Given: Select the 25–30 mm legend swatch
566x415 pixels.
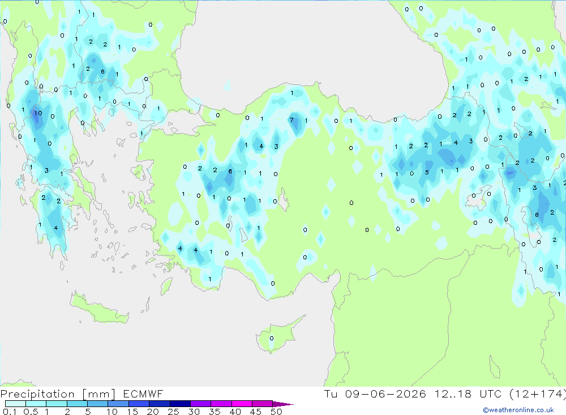Looking at the screenshot, I should [x=180, y=404].
